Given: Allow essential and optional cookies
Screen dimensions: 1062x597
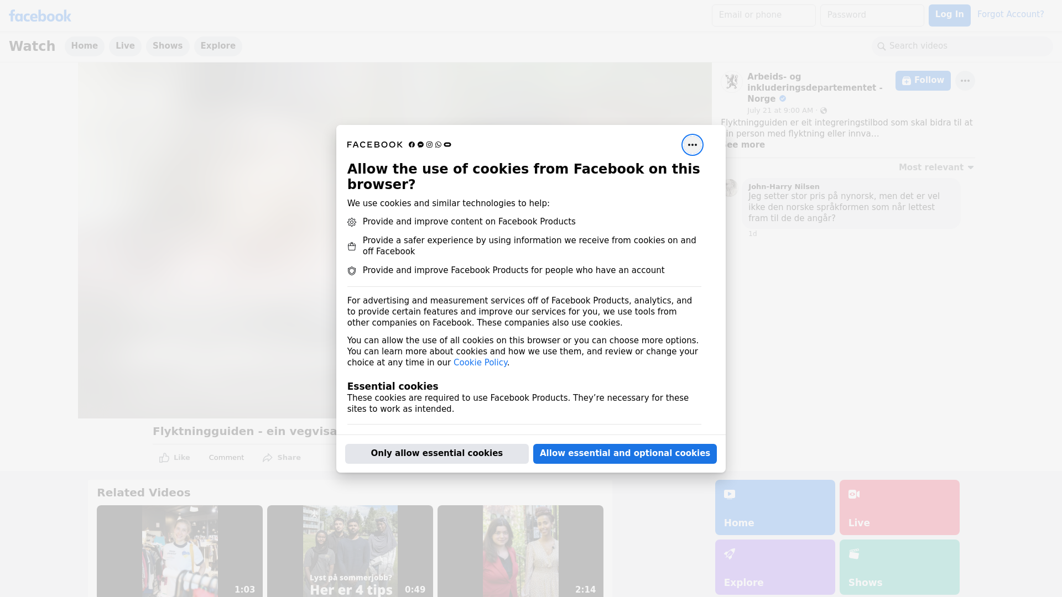Looking at the screenshot, I should tap(624, 453).
